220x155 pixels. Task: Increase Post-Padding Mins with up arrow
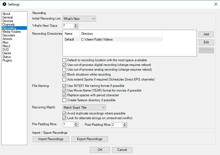tap(125, 124)
